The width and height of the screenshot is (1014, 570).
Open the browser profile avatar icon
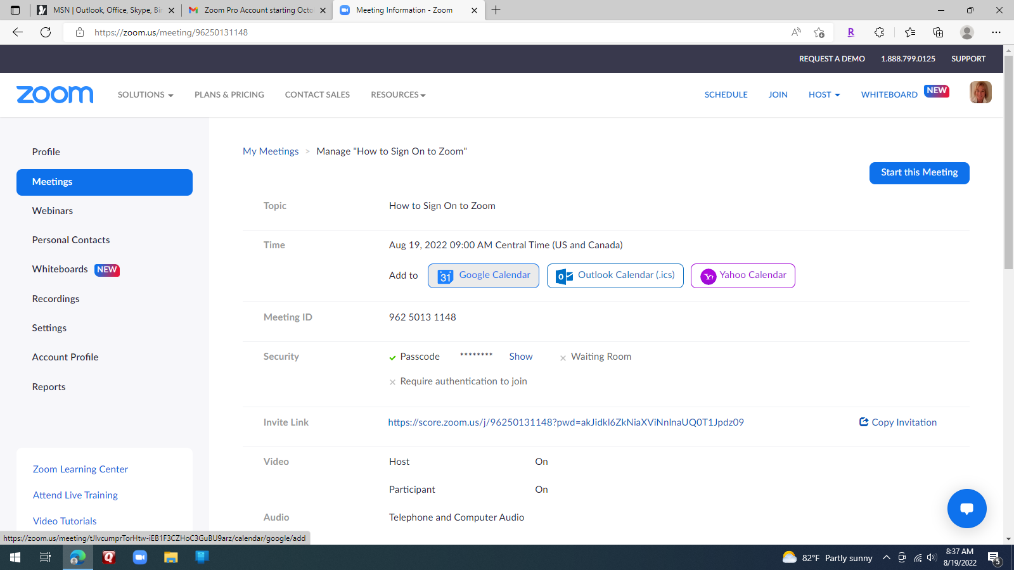[967, 32]
